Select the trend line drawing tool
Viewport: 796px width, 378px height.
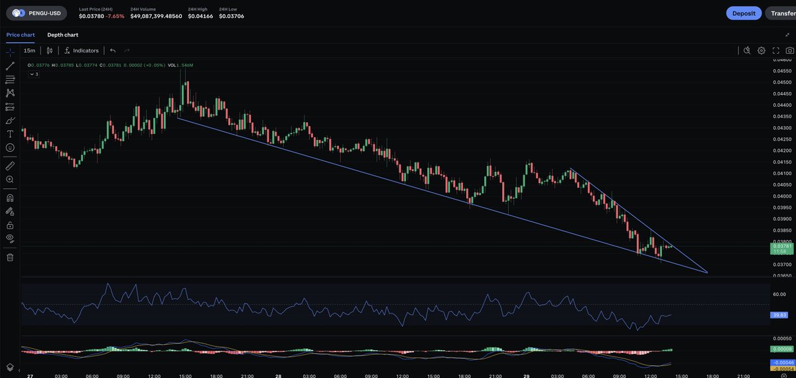coord(10,66)
